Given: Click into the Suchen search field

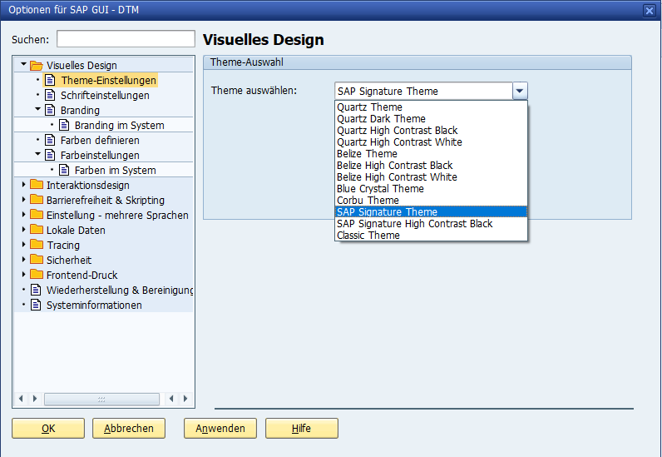Looking at the screenshot, I should pyautogui.click(x=126, y=39).
